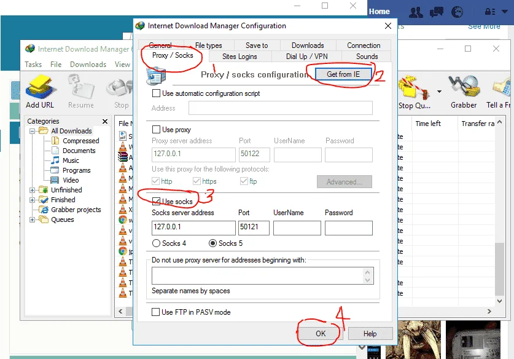Expand the Finished tree node
Viewport: 514px width, 359px height.
coord(32,200)
